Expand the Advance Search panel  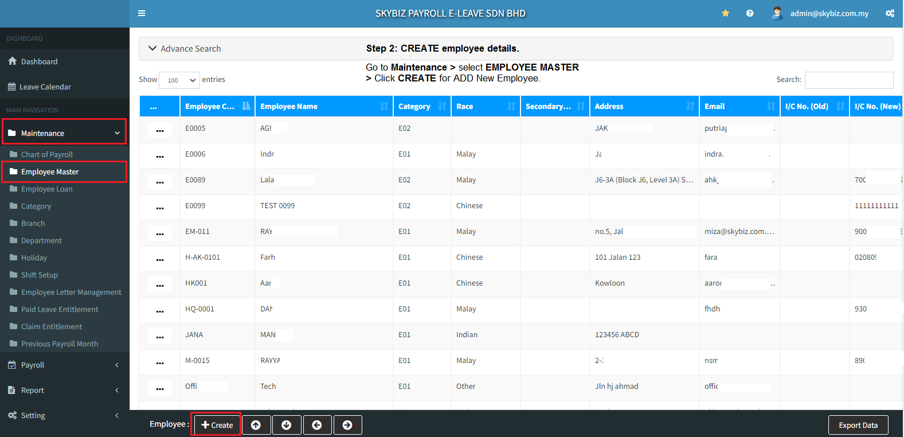[185, 49]
